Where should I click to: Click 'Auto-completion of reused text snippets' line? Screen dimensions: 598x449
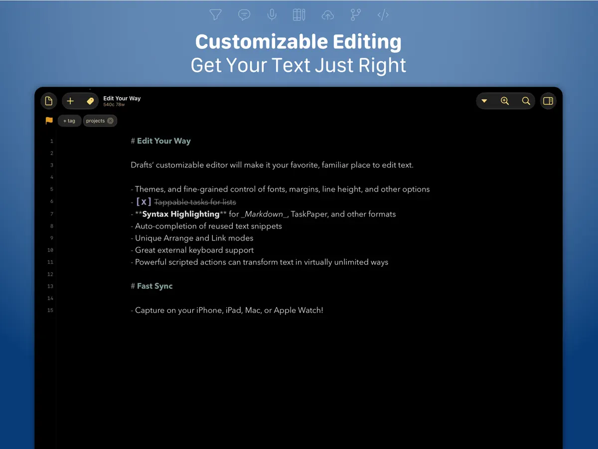tap(206, 226)
